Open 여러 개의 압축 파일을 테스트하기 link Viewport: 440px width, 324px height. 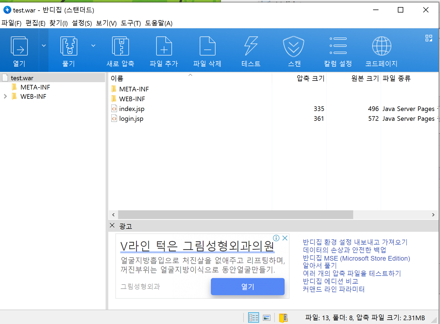[352, 273]
